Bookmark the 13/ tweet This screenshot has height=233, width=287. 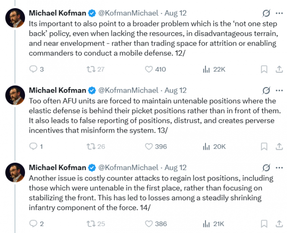click(x=265, y=146)
